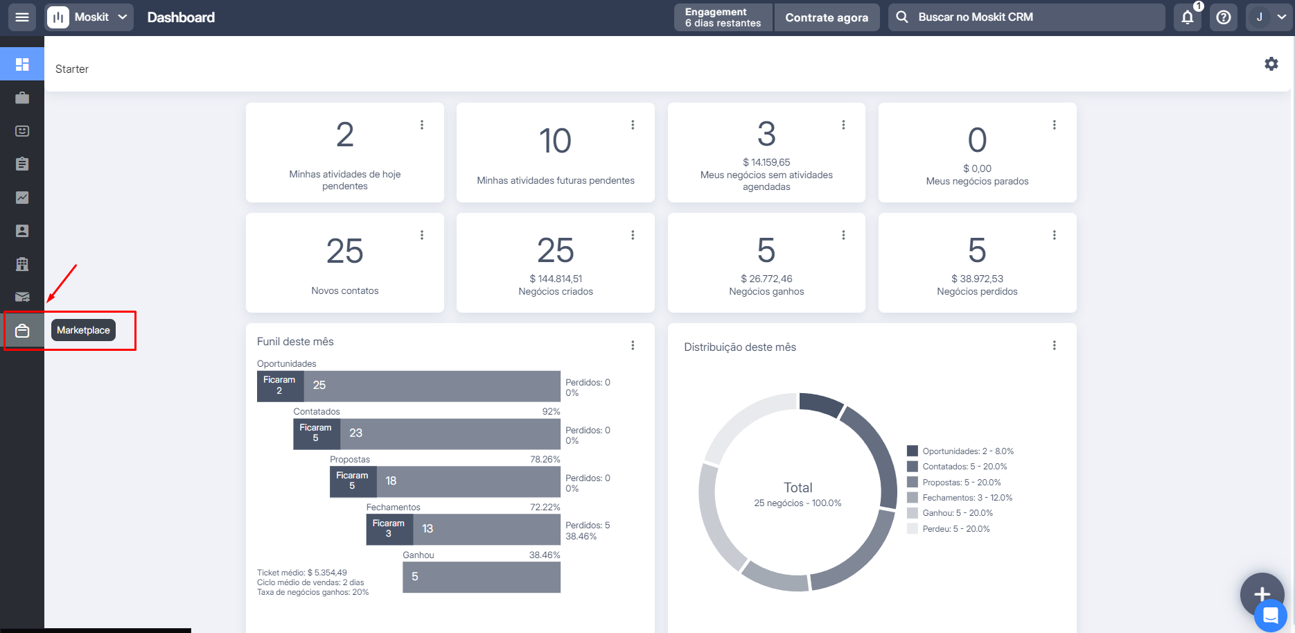Open the notifications bell icon
Screen dimensions: 1295x633
point(1188,17)
